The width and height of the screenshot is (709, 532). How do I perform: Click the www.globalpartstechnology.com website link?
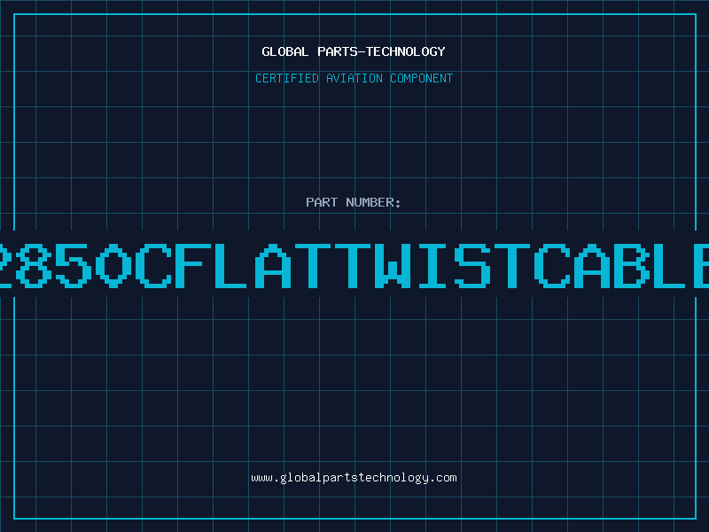coord(354,478)
